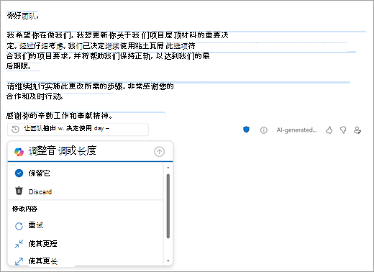The height and width of the screenshot is (272, 374).
Task: Choose 重试 to regenerate
Action: [x=86, y=225]
